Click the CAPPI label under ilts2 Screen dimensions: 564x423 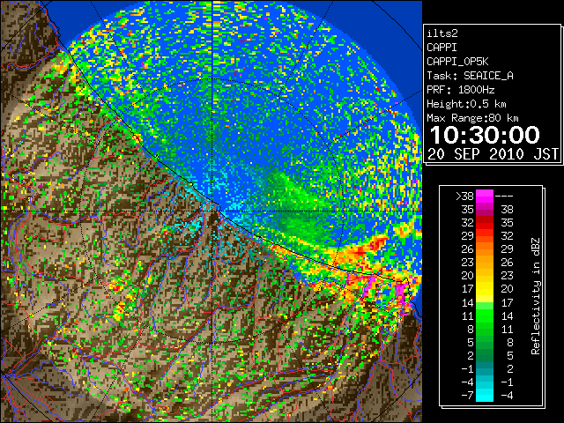pyautogui.click(x=442, y=48)
